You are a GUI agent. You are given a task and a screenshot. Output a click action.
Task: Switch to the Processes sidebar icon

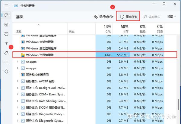6,15
